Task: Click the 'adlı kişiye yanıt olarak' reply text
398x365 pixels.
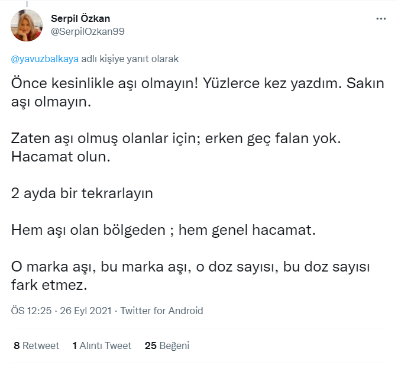Action: 130,59
